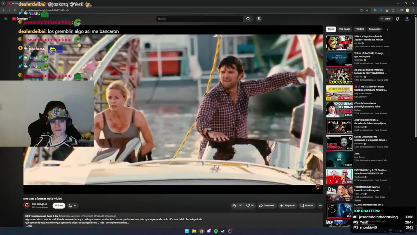Open options for 25 años de ROCKSTAR video
The width and height of the screenshot is (417, 235).
[390, 70]
